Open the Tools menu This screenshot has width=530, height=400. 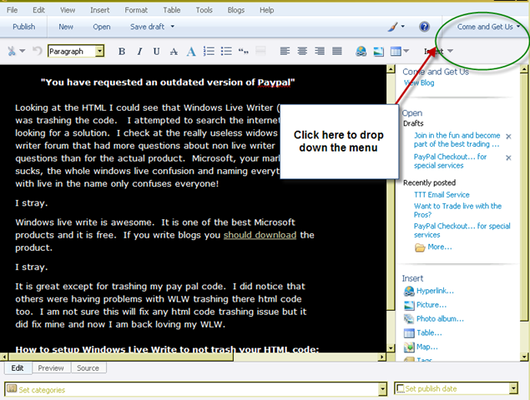pos(204,10)
